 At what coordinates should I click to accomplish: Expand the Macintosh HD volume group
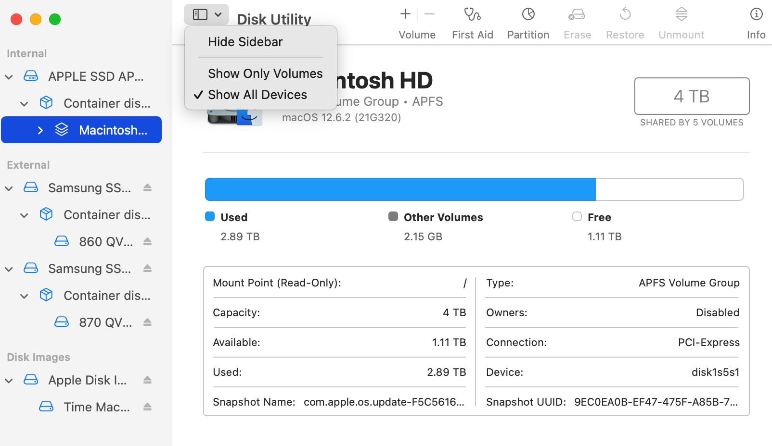tap(40, 130)
